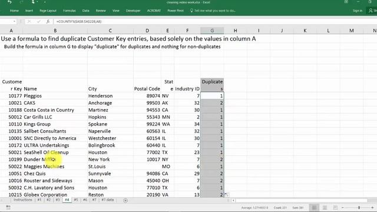
Task: Select column D header
Action: (147, 31)
